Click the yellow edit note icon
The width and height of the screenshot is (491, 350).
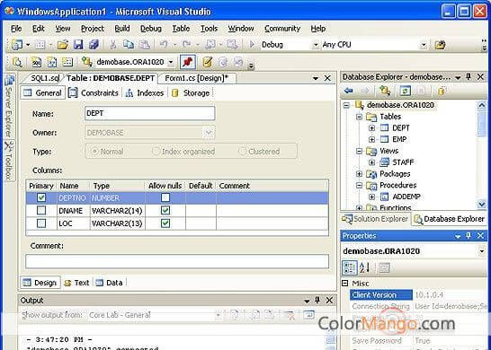[x=207, y=62]
